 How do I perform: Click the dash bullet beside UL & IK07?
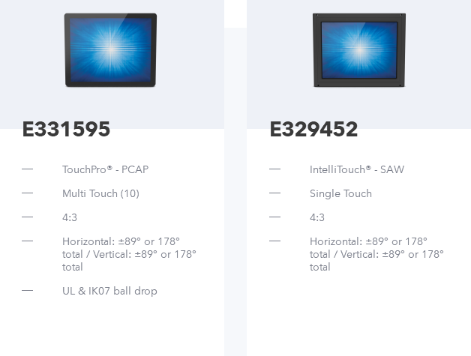tap(27, 290)
